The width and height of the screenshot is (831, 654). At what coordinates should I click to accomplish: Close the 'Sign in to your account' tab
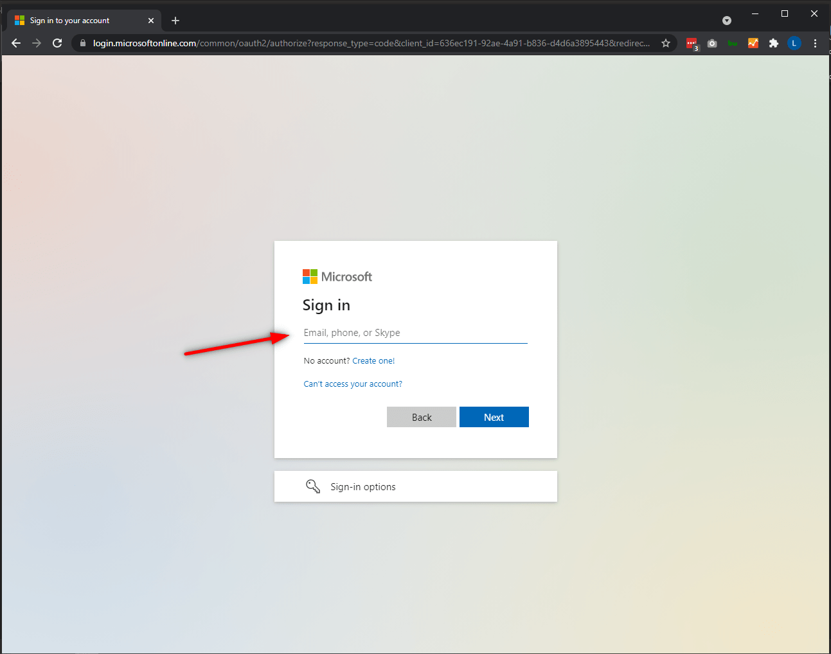point(151,21)
